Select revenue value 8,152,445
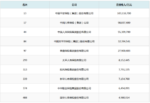This screenshot has width=150, height=103. coord(124,60)
